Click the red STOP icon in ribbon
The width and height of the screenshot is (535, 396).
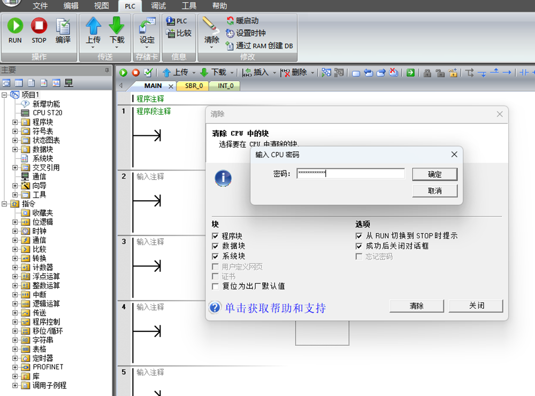(39, 26)
